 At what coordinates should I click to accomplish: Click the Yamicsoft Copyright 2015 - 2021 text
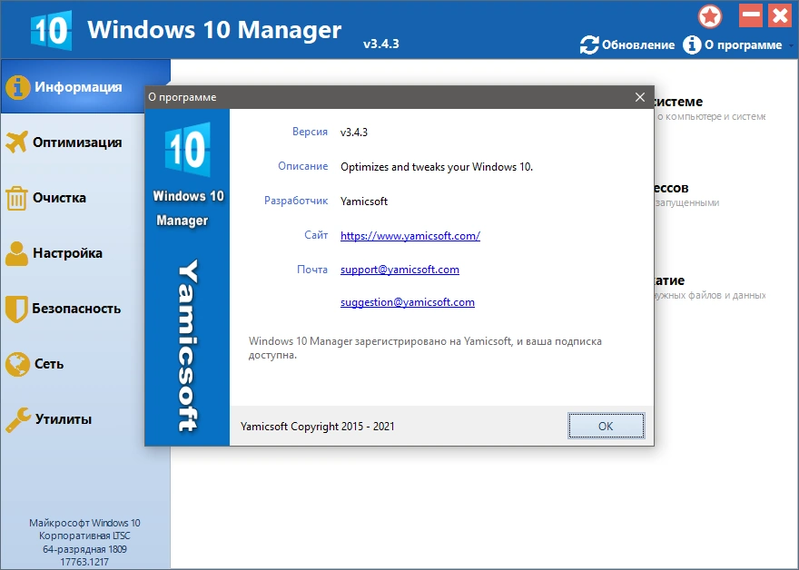pos(318,427)
